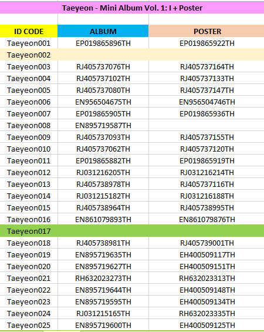
Task: Select cell Taeyeon025
Action: [29, 325]
